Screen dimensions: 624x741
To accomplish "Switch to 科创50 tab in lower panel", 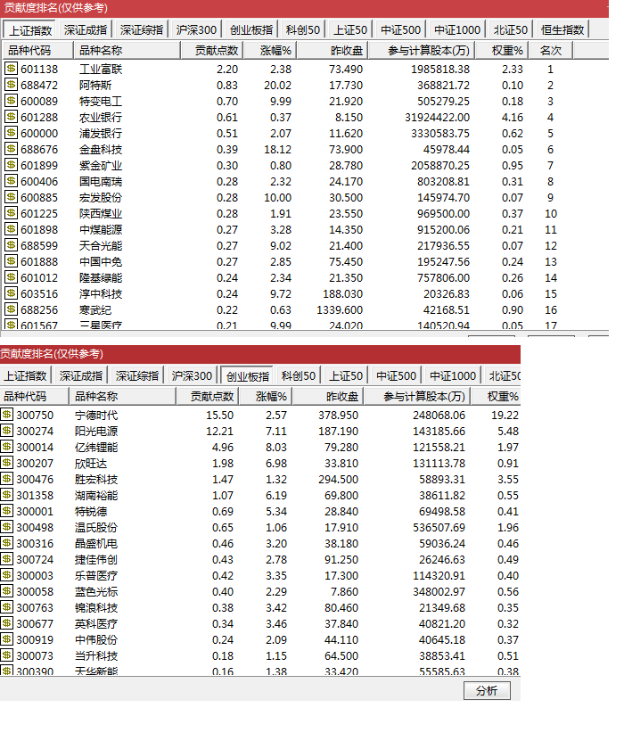I will tap(299, 375).
